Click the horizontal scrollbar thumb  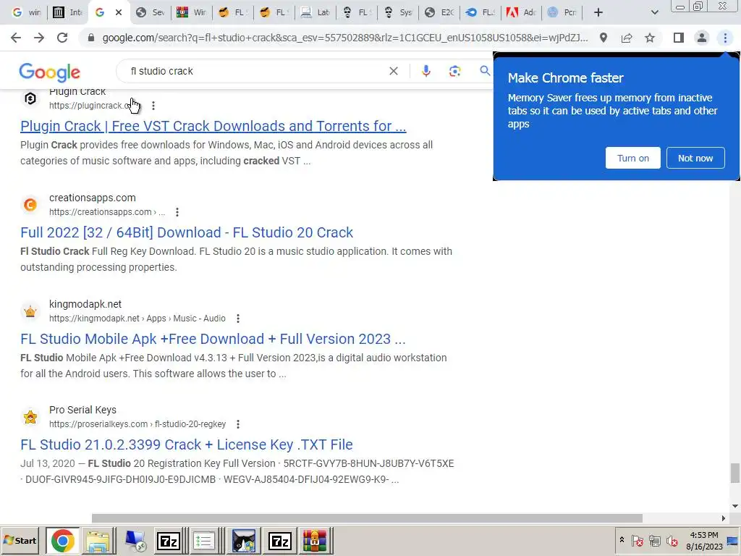[x=367, y=518]
